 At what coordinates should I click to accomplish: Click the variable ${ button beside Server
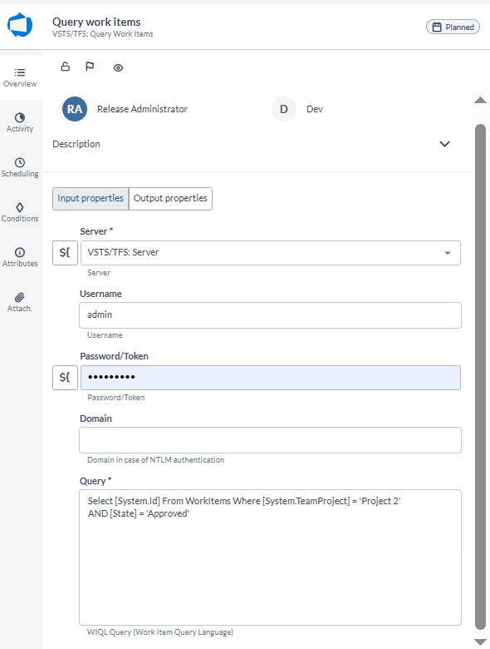[x=65, y=252]
